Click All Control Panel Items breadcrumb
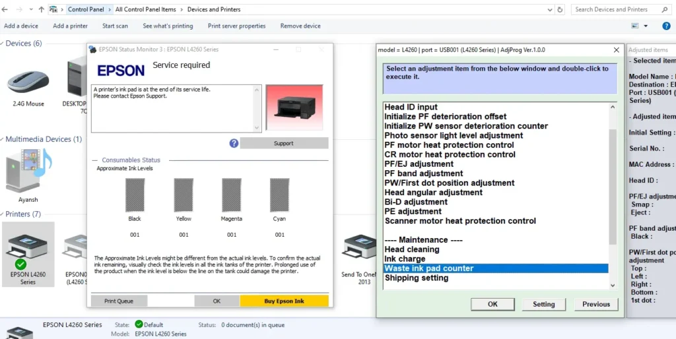Viewport: 676px width, 339px height. click(145, 9)
